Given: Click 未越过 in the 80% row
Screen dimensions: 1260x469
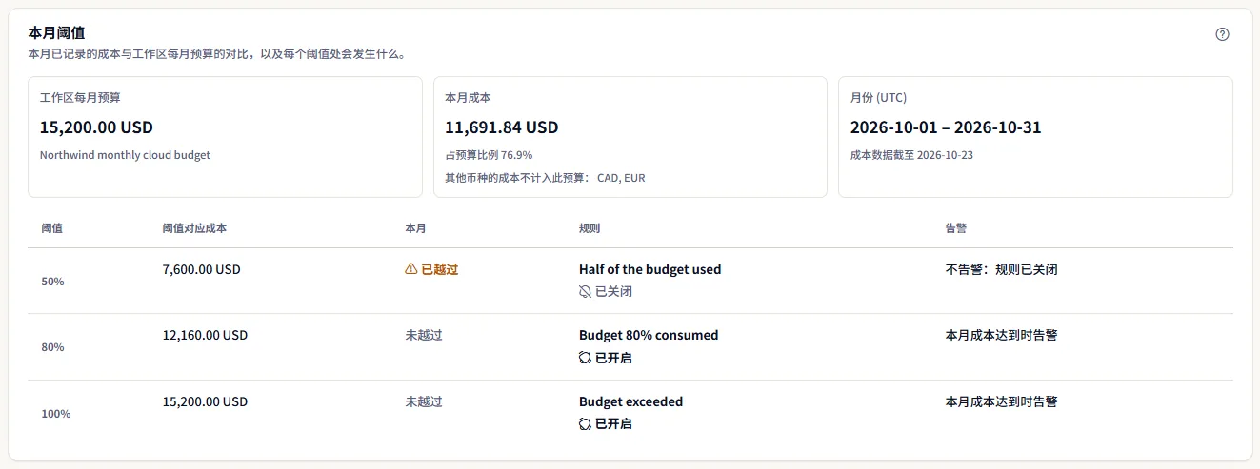Looking at the screenshot, I should (424, 335).
